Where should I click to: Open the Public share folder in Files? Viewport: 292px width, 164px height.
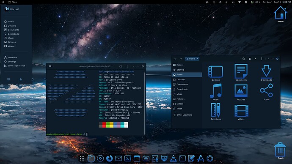click(x=267, y=92)
